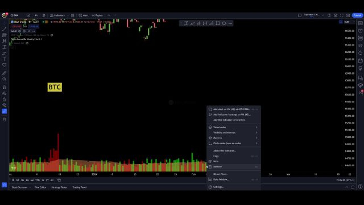
Task: Open the chart type selector icon
Action: click(44, 15)
